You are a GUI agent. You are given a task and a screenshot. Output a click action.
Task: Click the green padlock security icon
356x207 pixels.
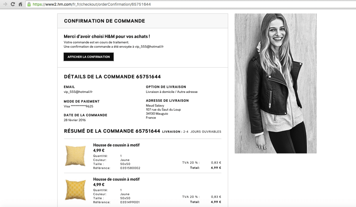click(x=29, y=4)
